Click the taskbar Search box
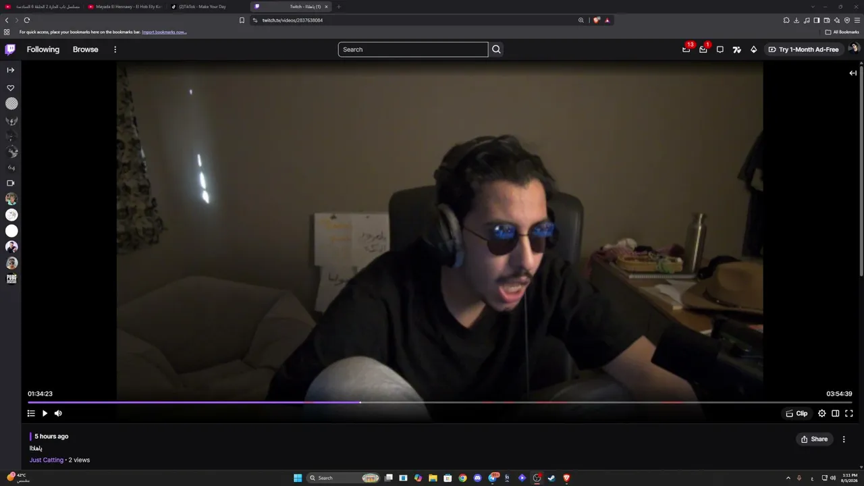The image size is (864, 486). (x=342, y=478)
